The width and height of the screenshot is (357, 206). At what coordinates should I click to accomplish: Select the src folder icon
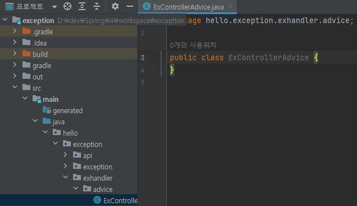26,87
